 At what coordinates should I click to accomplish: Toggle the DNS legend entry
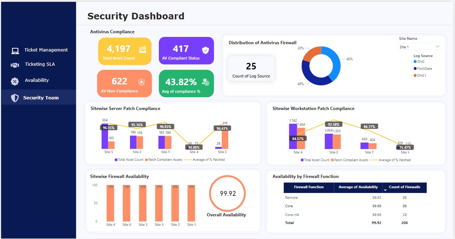tap(420, 61)
